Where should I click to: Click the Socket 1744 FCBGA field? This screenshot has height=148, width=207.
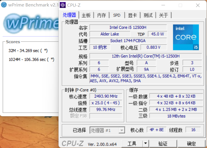click(x=128, y=41)
